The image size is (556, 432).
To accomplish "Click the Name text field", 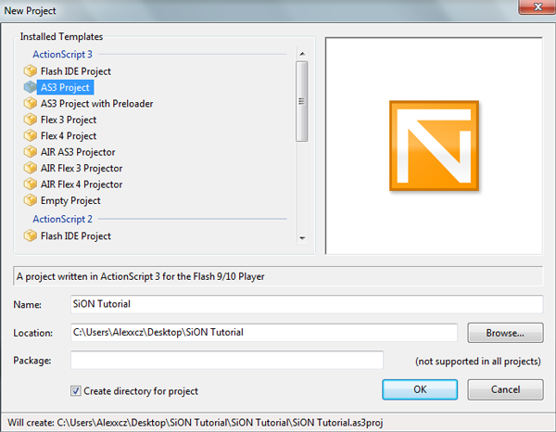I will point(306,304).
